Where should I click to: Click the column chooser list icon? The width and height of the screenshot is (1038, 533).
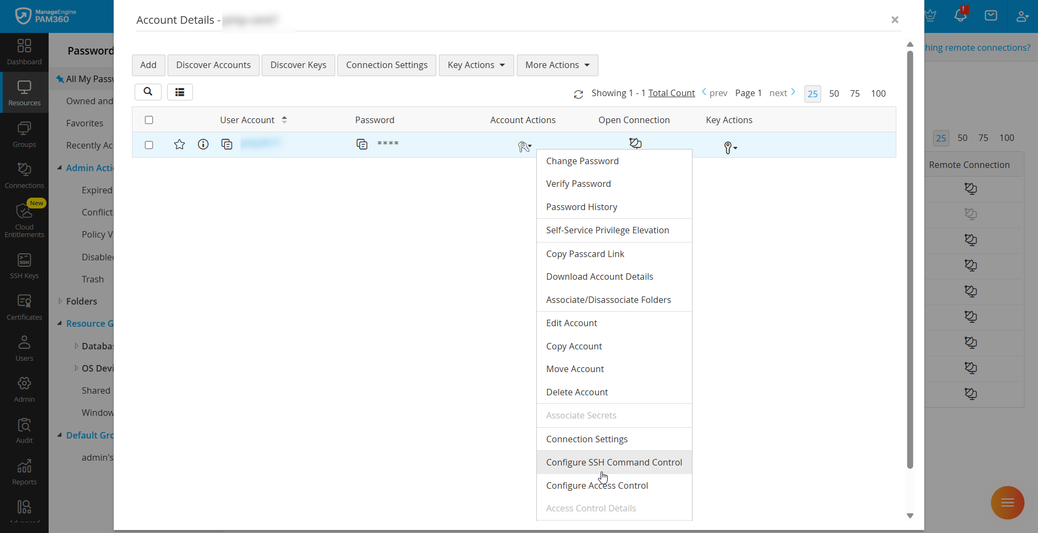(x=180, y=92)
